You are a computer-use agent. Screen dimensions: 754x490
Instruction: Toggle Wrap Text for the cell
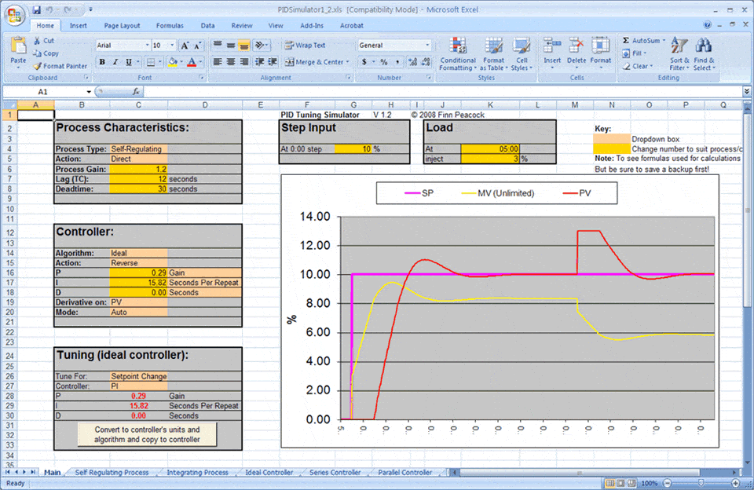pyautogui.click(x=305, y=46)
